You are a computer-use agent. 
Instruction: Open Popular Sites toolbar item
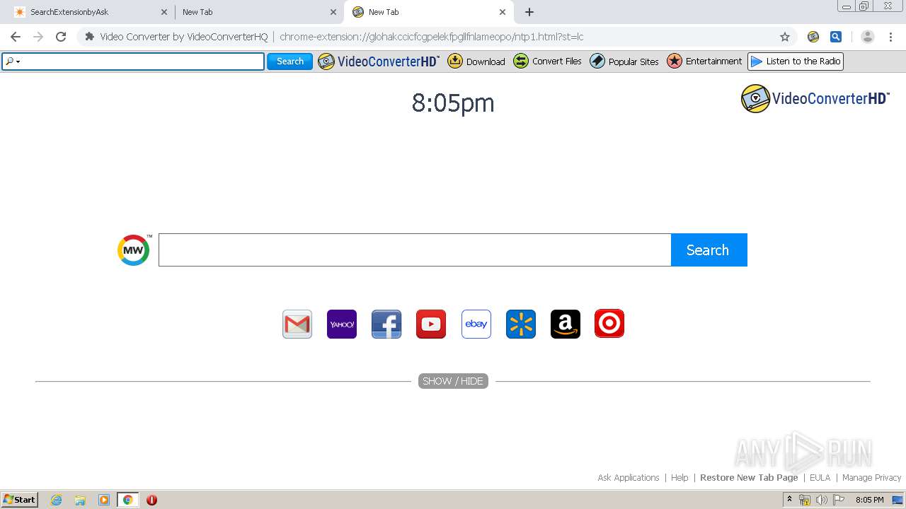coord(624,62)
